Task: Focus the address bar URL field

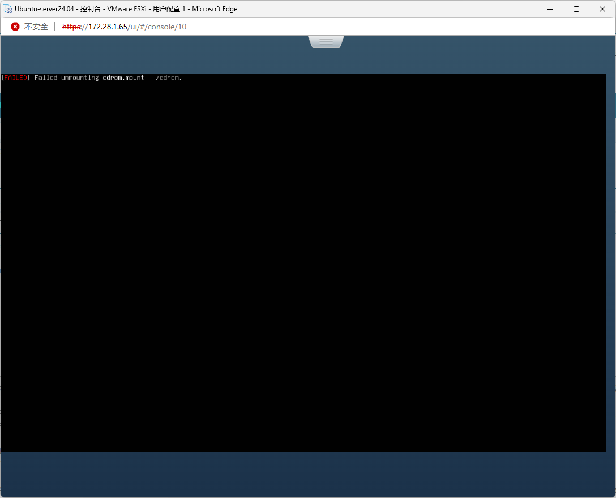Action: (x=340, y=27)
